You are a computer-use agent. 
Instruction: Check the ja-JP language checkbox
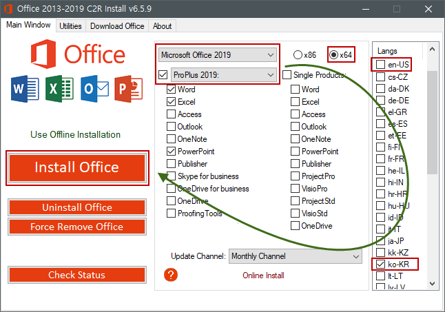(380, 241)
